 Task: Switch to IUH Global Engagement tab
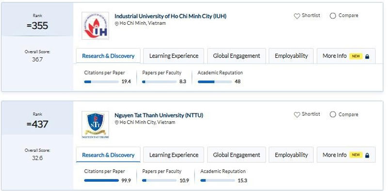(x=237, y=56)
